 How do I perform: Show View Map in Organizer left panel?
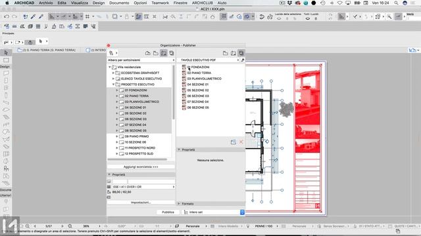(156, 53)
